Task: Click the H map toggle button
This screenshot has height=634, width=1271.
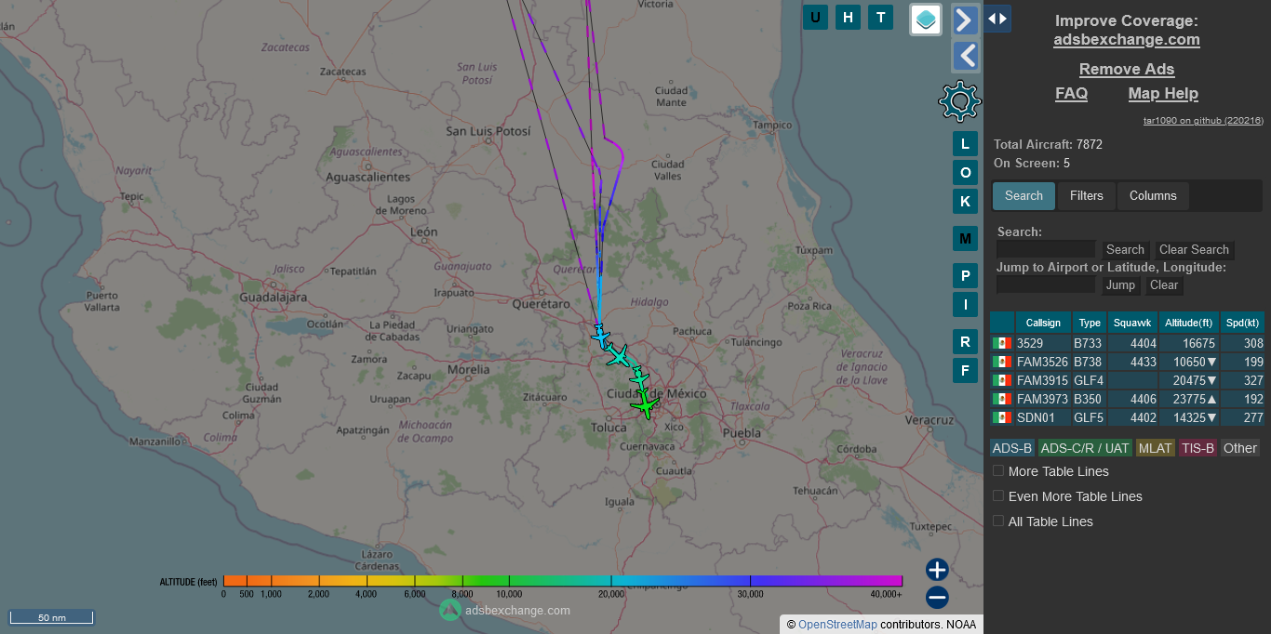Action: tap(848, 17)
